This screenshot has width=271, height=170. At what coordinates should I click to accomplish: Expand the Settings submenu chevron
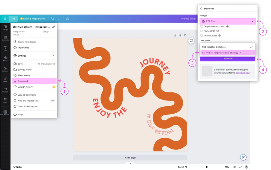(53, 56)
